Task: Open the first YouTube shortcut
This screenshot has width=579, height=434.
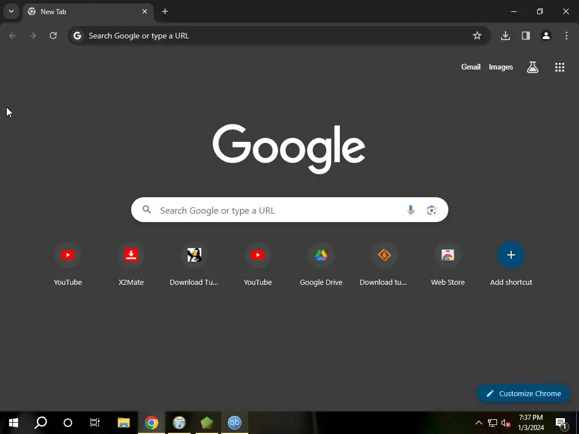Action: [x=68, y=264]
